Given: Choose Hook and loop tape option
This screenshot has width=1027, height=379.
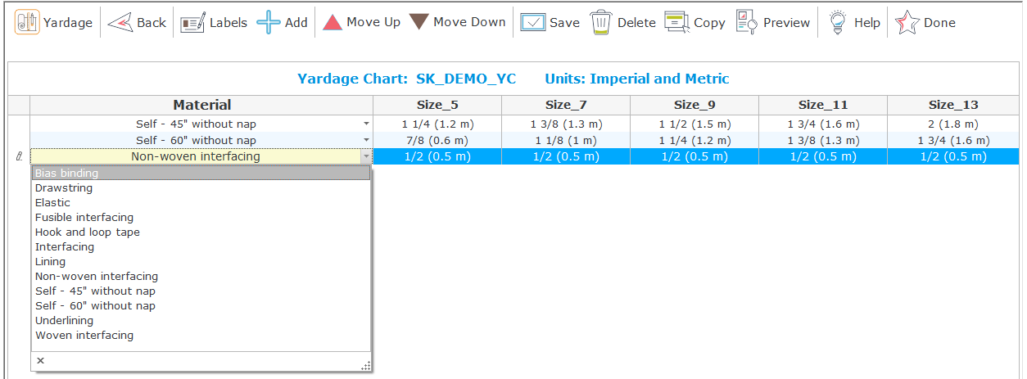Looking at the screenshot, I should (x=87, y=232).
